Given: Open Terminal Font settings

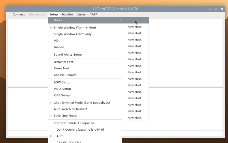Looking at the screenshot, I should pyautogui.click(x=63, y=62).
